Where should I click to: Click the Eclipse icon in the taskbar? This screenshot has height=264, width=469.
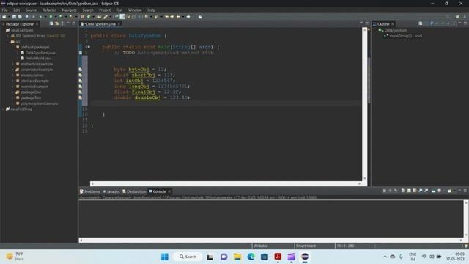point(305,257)
